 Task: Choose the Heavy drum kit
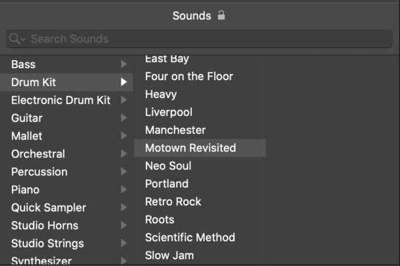pos(200,94)
